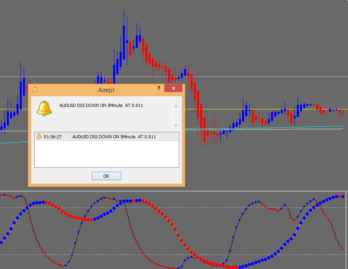Select the 01:36:27 alert time cell
The width and height of the screenshot is (348, 269).
[x=53, y=137]
